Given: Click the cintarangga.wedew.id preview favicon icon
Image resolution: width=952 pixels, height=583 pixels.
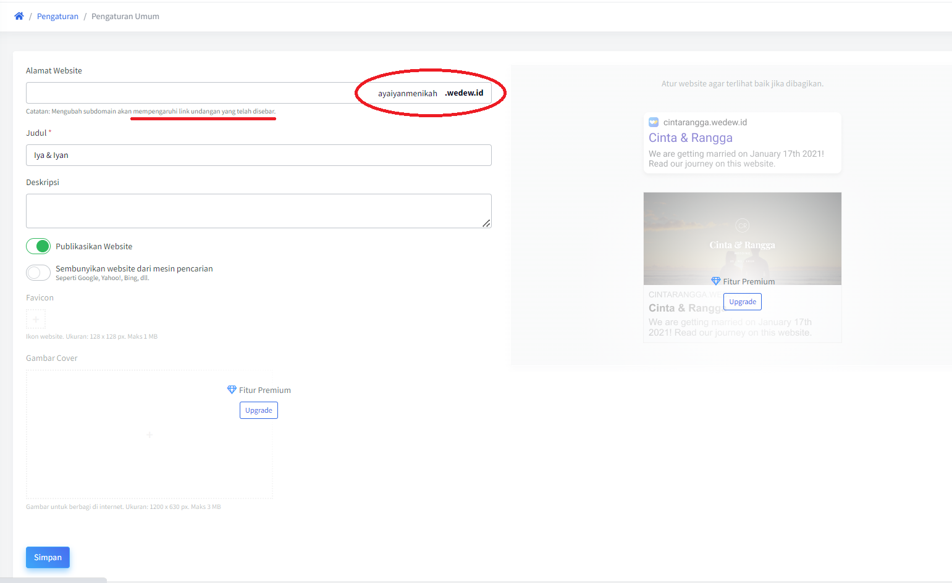Looking at the screenshot, I should 654,122.
